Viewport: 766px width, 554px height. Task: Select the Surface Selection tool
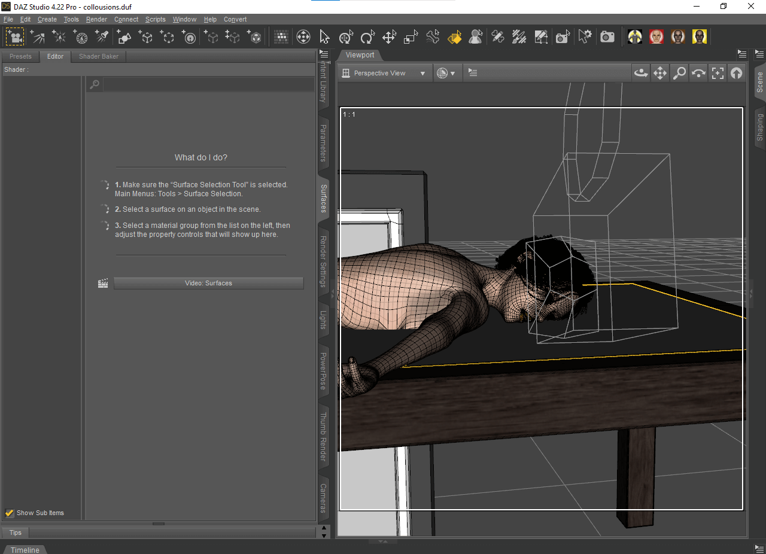[x=454, y=37]
